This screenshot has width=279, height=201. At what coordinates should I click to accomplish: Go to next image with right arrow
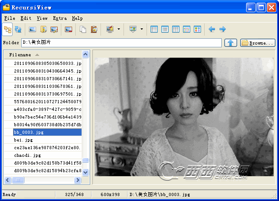222,29
